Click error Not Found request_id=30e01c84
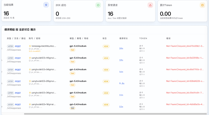This screenshot has height=115, width=209. 185,93
